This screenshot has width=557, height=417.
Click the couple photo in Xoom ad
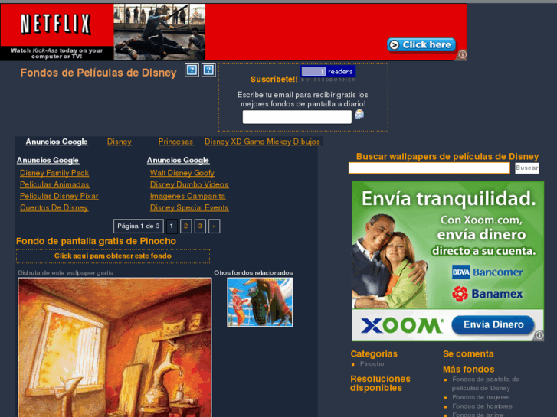pos(391,261)
